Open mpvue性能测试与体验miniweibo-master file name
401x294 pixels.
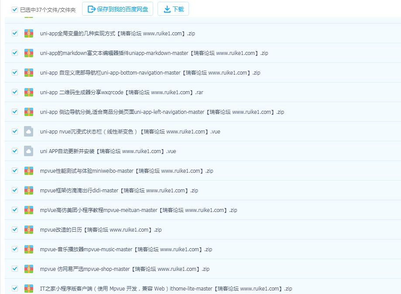(127, 171)
